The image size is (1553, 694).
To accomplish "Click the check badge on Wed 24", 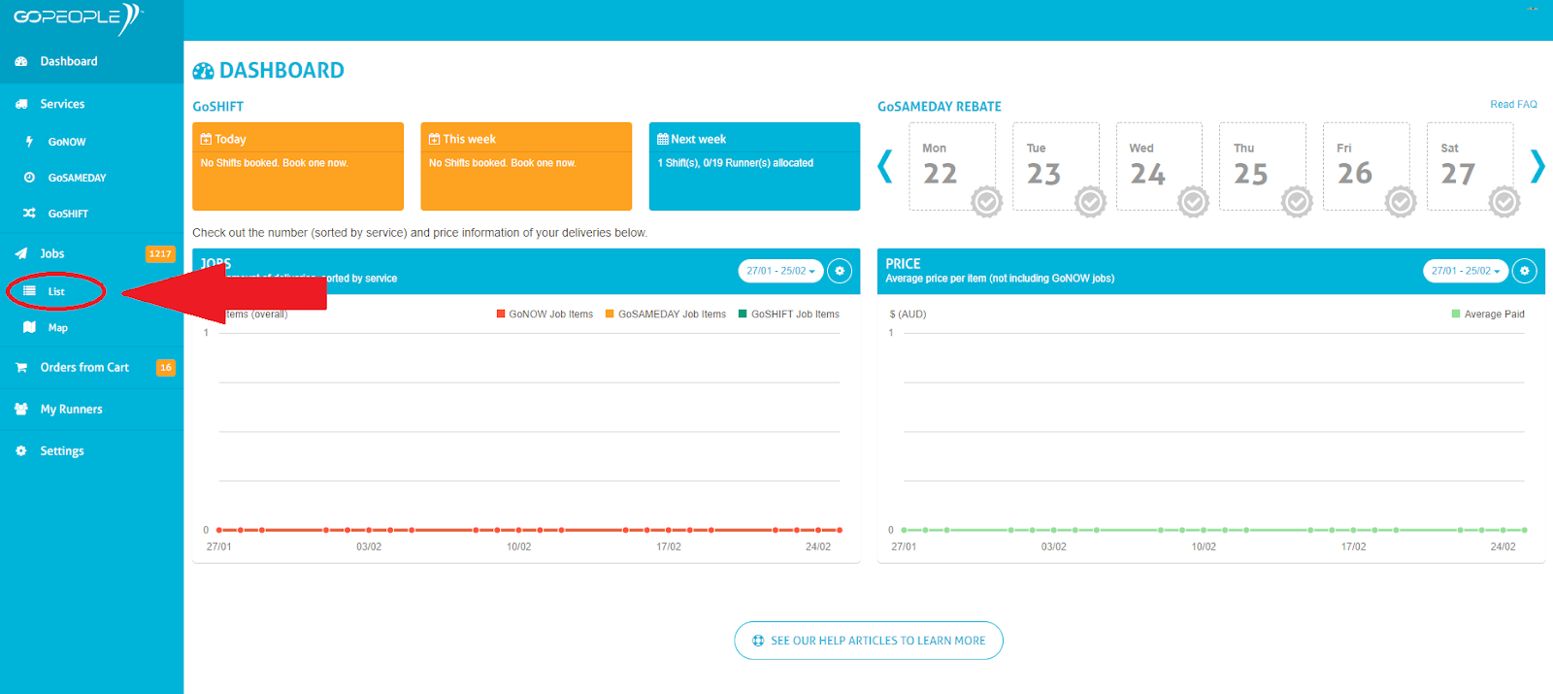I will tap(1194, 202).
